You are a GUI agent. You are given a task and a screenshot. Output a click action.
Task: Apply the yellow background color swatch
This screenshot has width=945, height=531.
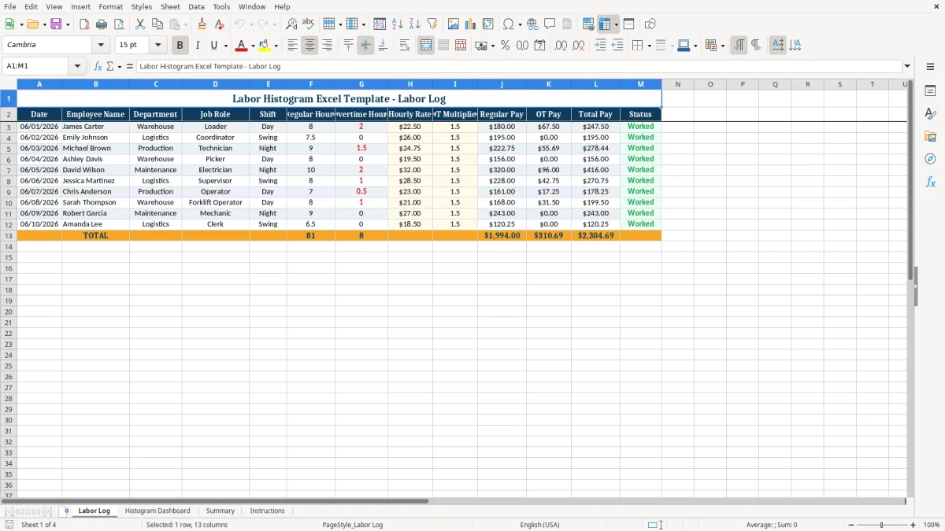click(x=265, y=46)
